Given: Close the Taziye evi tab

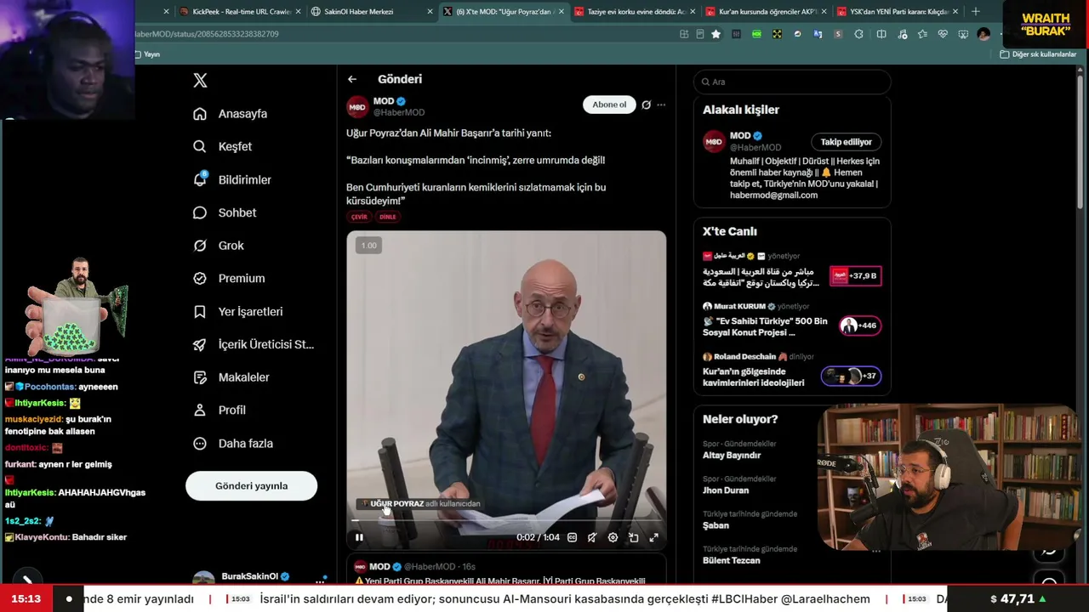Looking at the screenshot, I should (x=693, y=12).
